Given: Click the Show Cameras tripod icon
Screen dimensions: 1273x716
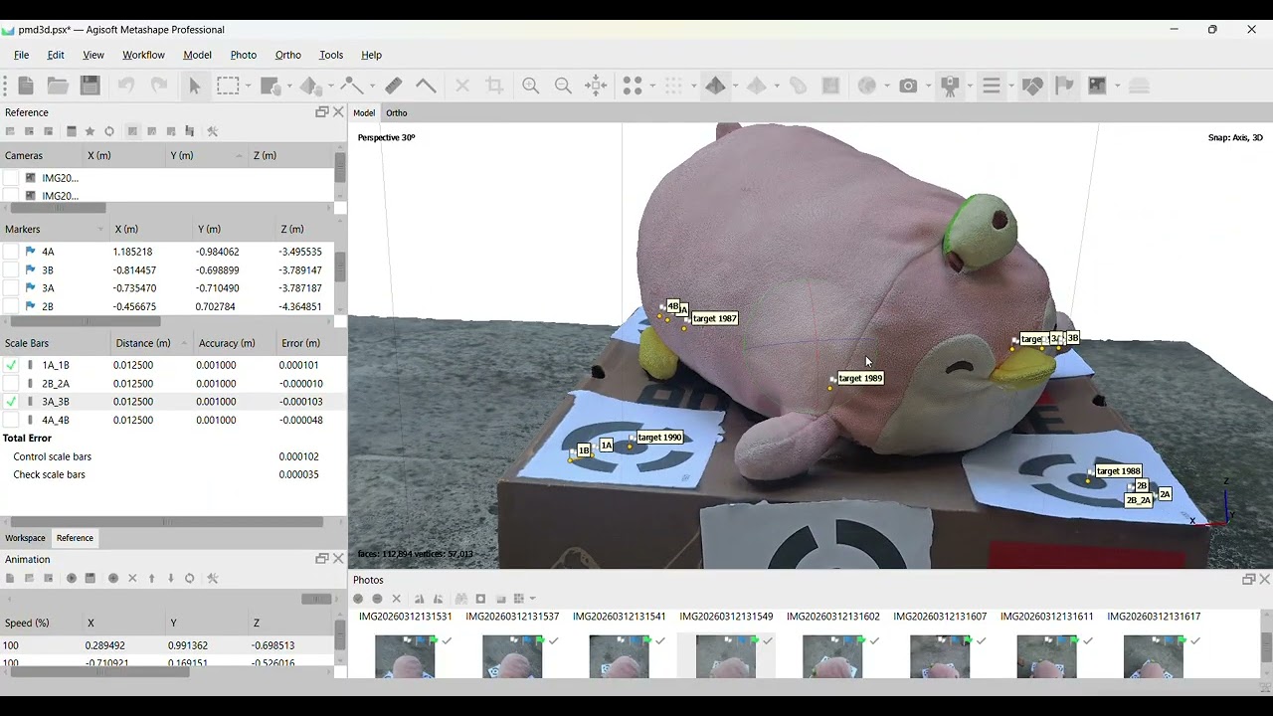Looking at the screenshot, I should pyautogui.click(x=950, y=86).
